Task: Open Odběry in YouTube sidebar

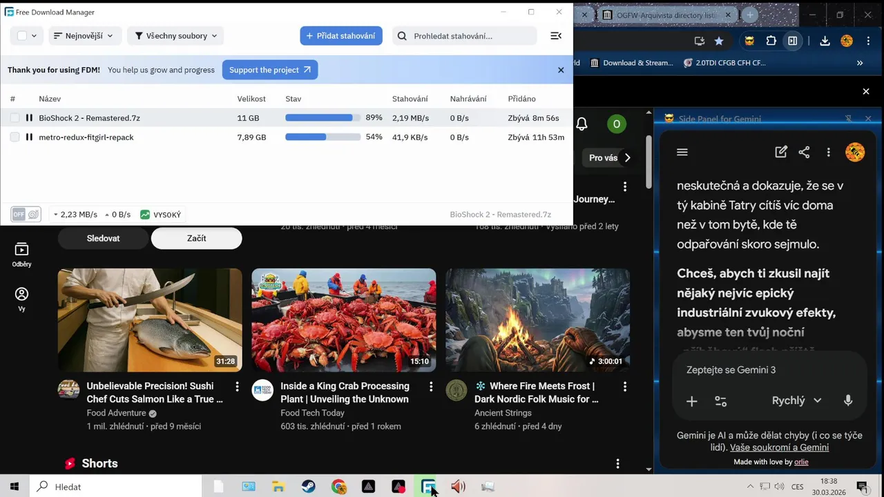Action: pos(21,255)
